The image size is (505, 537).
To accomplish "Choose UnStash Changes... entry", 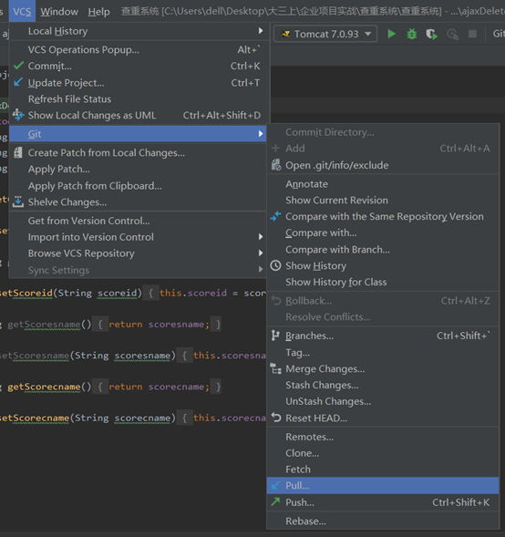I will 383,401.
